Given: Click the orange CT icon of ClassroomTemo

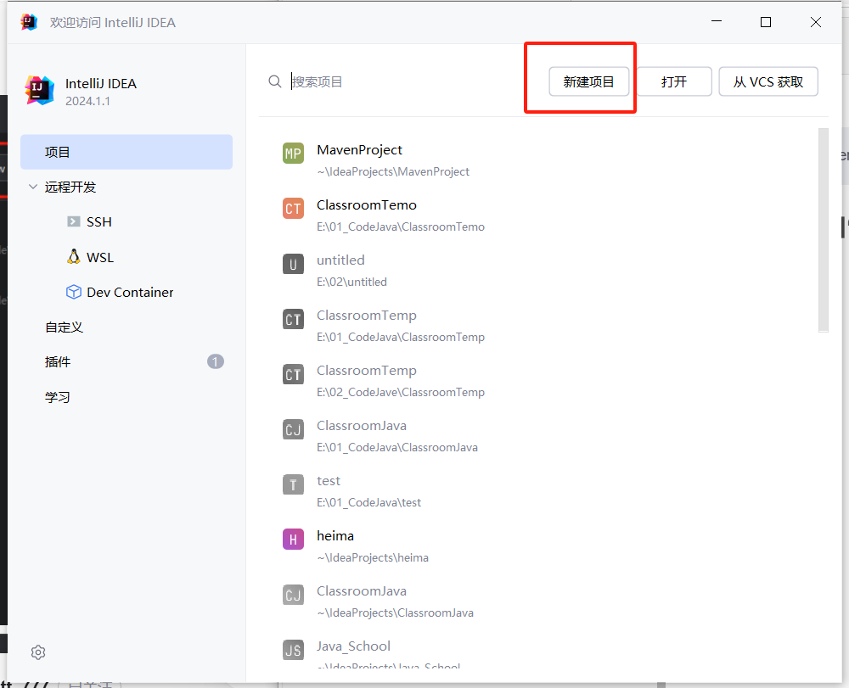Looking at the screenshot, I should 294,209.
